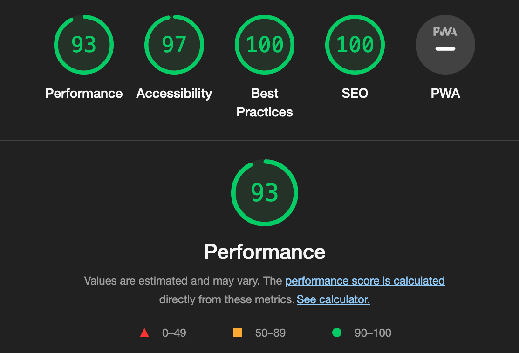Click the 0–49 score range text
Viewport: 519px width, 353px height.
pyautogui.click(x=174, y=333)
